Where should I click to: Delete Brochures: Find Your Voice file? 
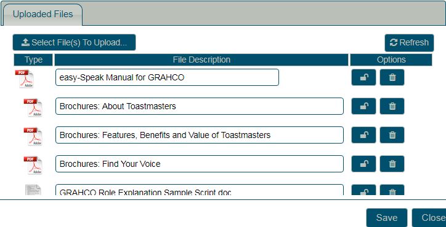pos(392,164)
